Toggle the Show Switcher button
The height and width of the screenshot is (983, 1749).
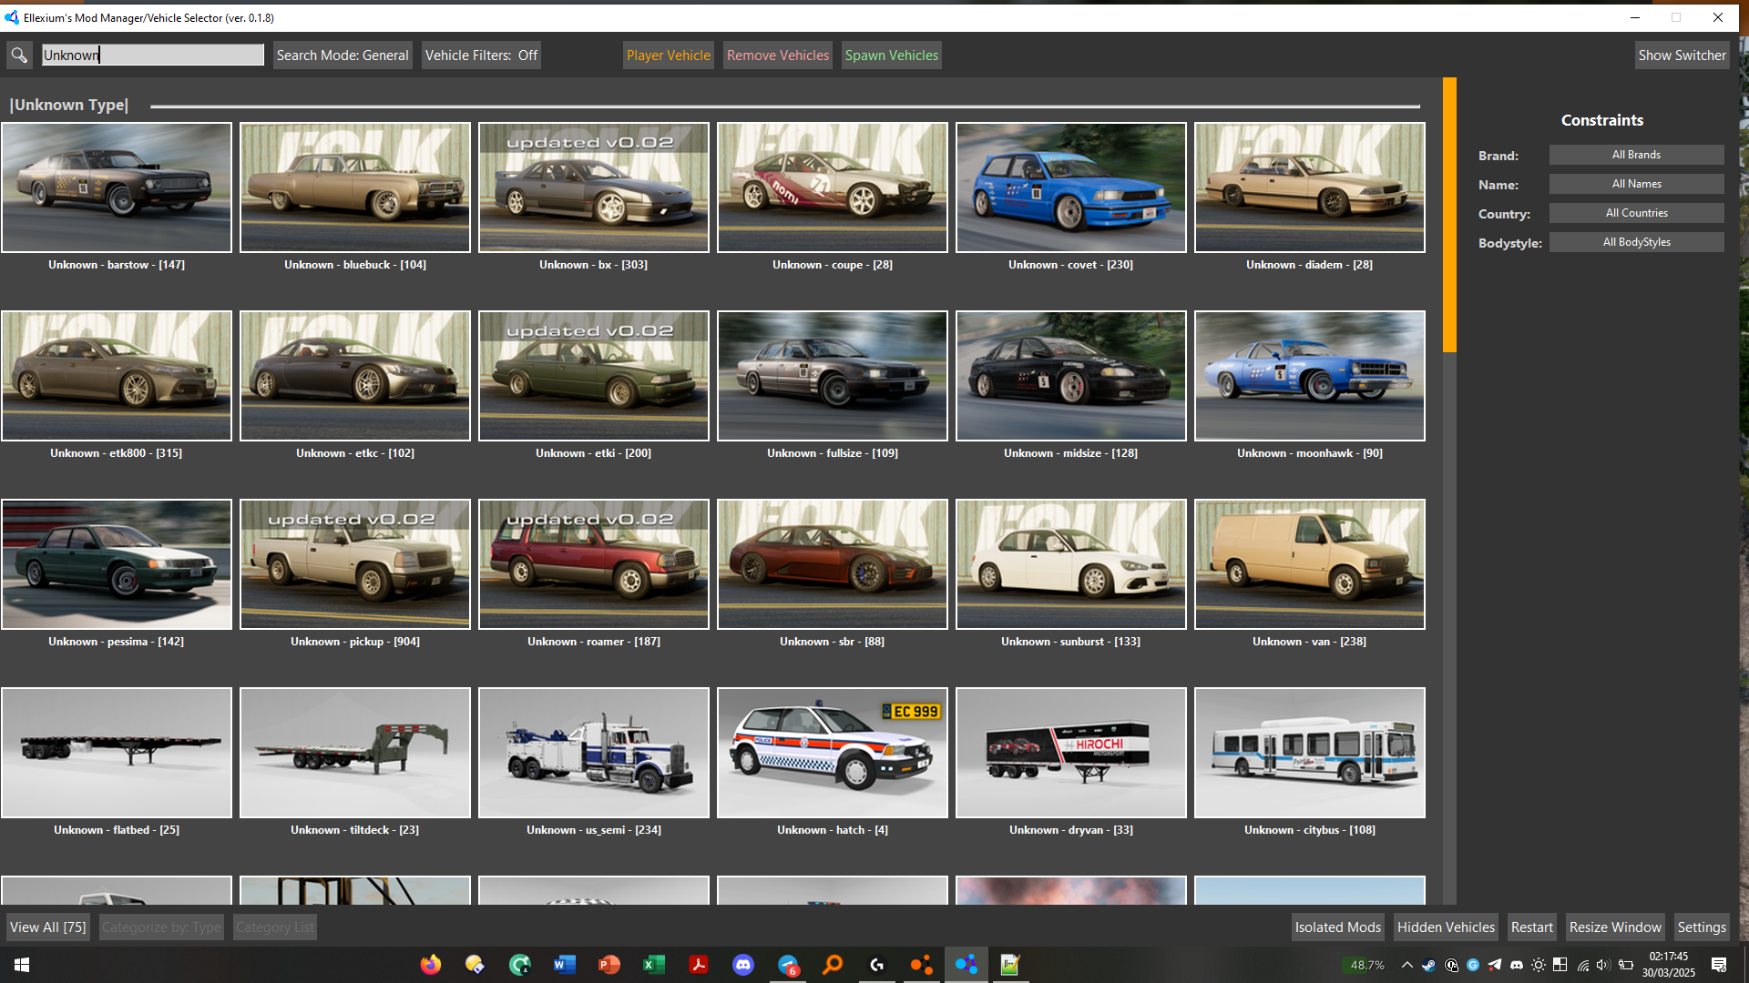(1681, 56)
